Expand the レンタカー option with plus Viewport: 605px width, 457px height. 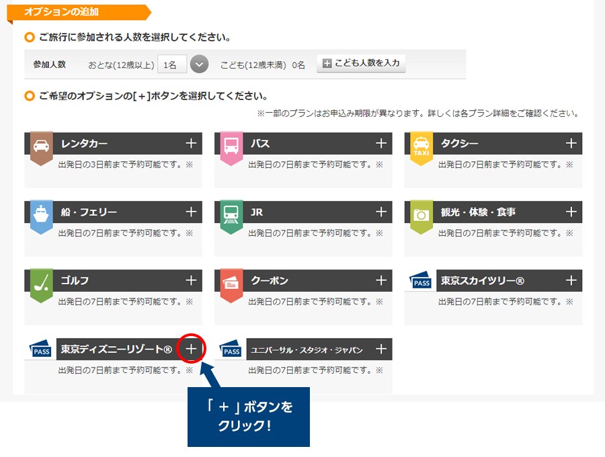pyautogui.click(x=191, y=143)
